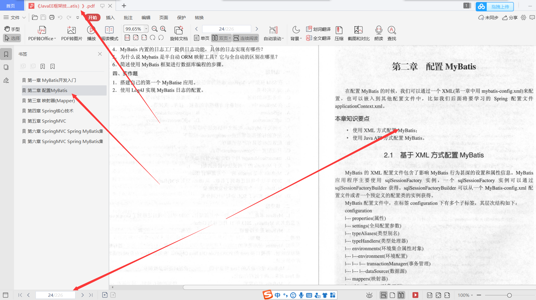
Task: Open the 页面 tab
Action: click(164, 17)
